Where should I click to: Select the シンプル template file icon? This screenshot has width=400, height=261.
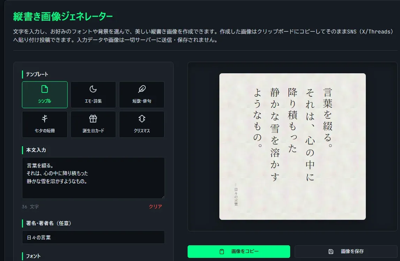point(45,89)
